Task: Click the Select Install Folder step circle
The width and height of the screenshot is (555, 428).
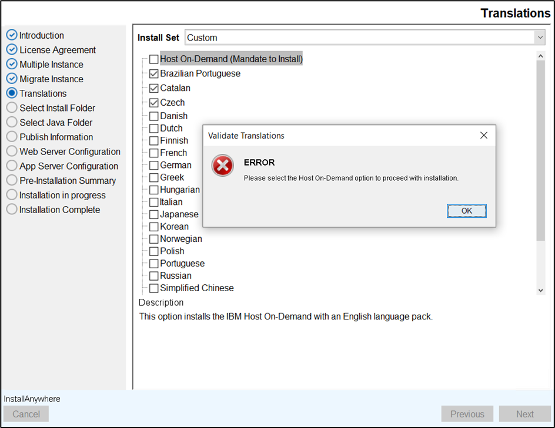Action: coord(12,108)
